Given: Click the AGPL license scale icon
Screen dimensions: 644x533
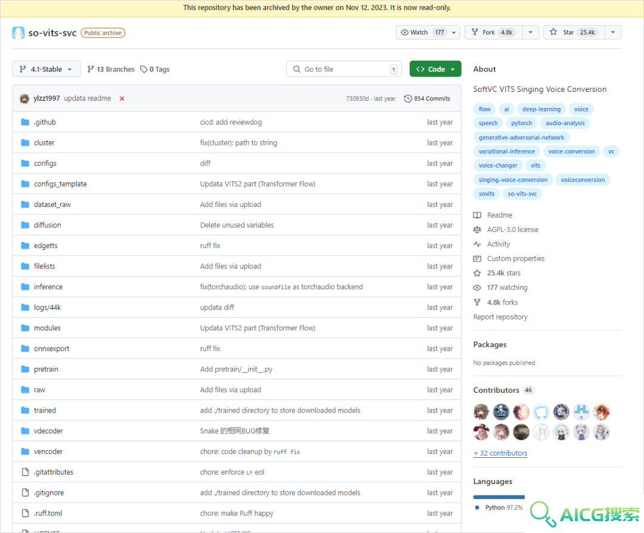Looking at the screenshot, I should 477,230.
